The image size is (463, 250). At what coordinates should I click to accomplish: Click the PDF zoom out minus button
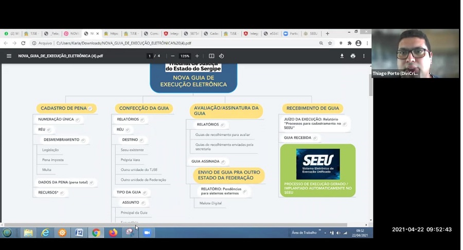pos(172,56)
